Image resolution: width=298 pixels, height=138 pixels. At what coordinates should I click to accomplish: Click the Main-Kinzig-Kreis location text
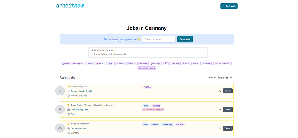pyautogui.click(x=79, y=95)
